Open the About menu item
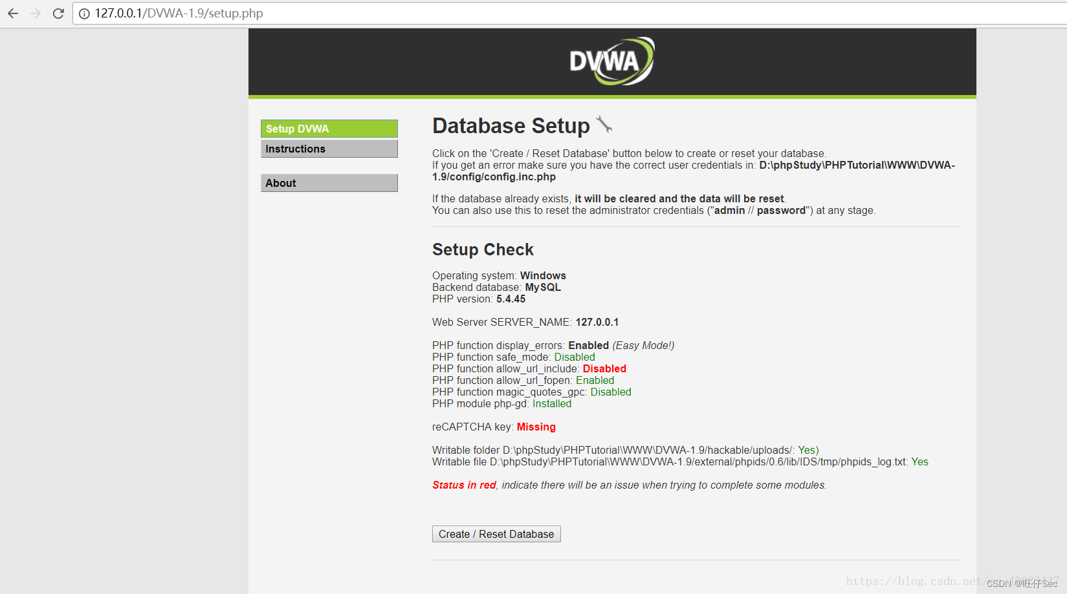This screenshot has width=1067, height=594. pyautogui.click(x=329, y=183)
